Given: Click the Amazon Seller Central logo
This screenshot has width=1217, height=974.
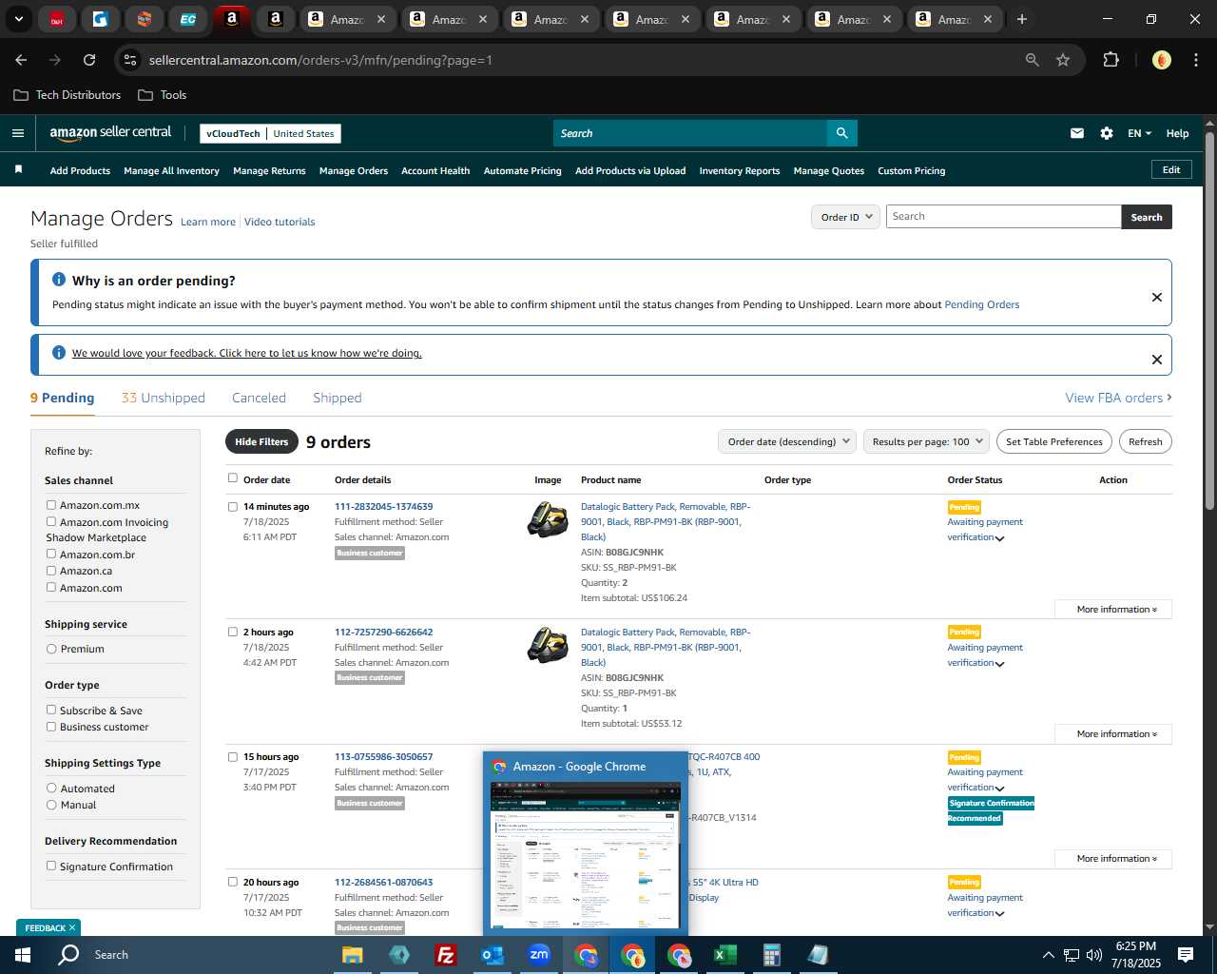Looking at the screenshot, I should coord(110,133).
